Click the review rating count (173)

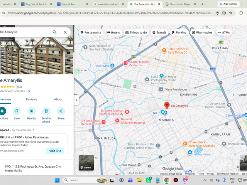click(19, 87)
